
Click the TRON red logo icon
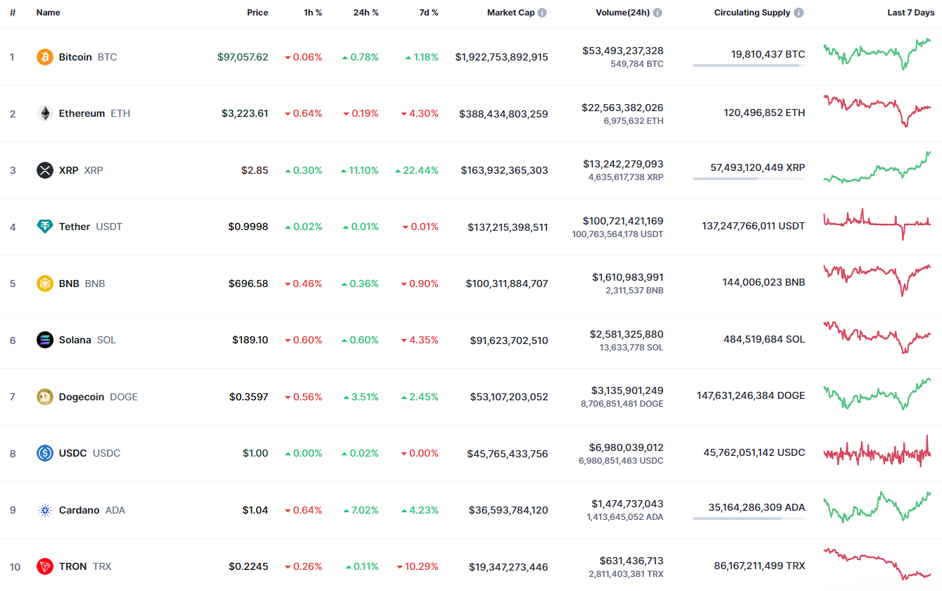[45, 566]
